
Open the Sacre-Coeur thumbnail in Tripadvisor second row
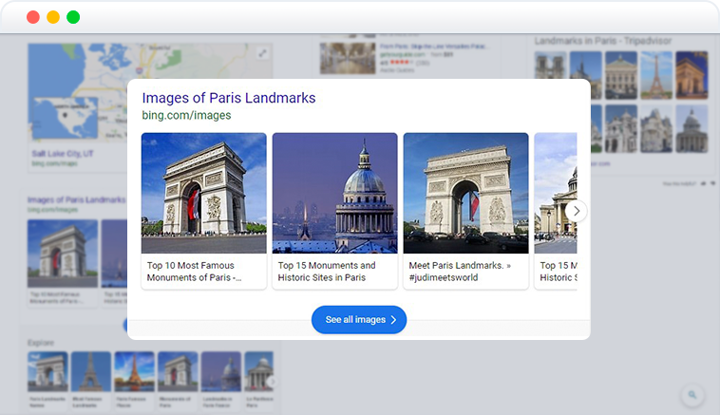(x=621, y=128)
